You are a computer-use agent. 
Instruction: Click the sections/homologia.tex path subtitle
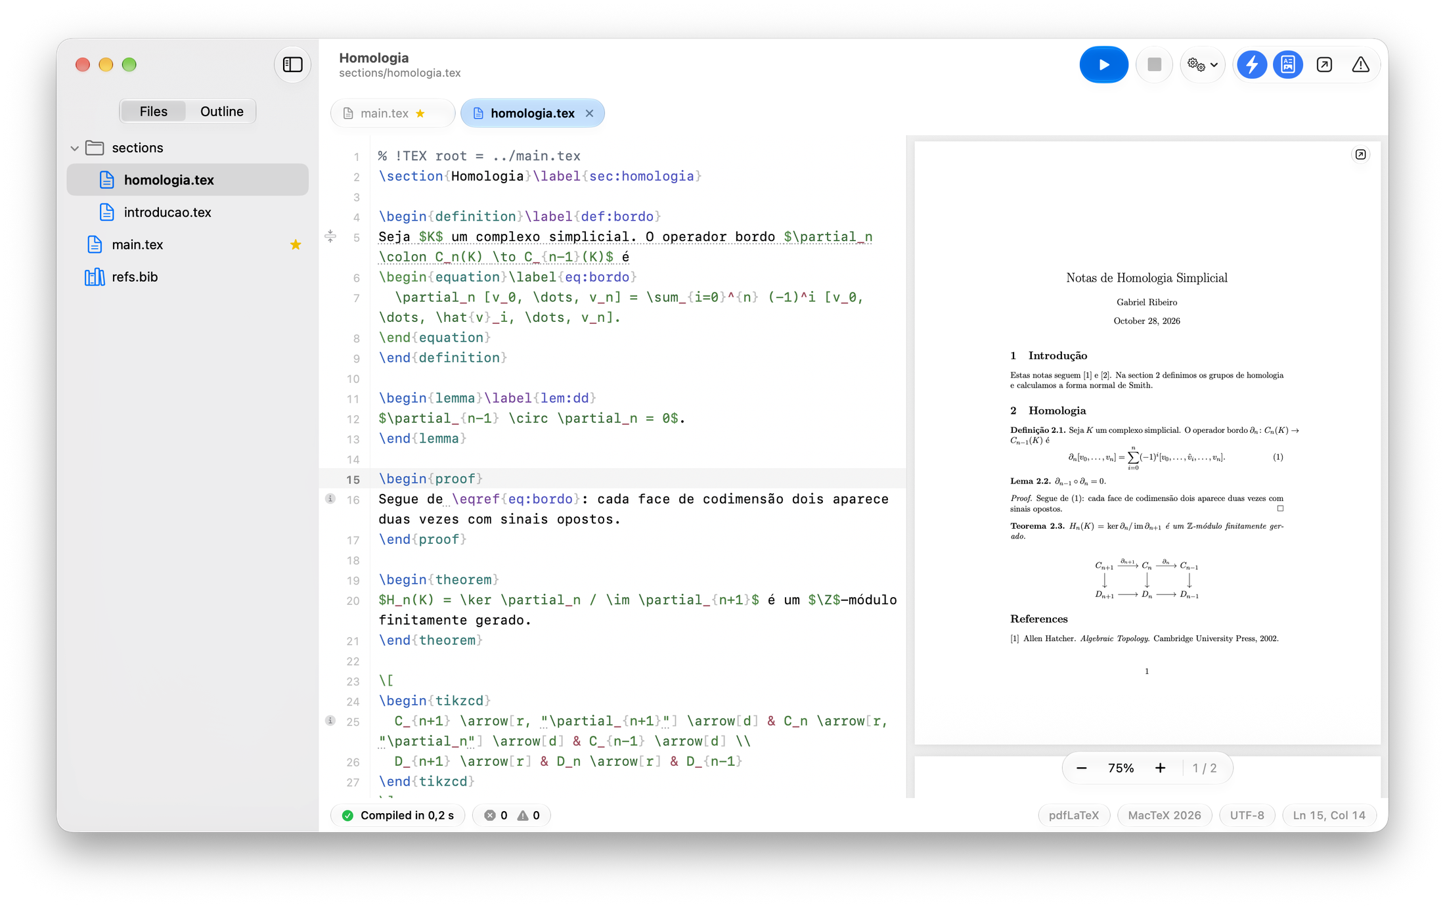point(400,73)
